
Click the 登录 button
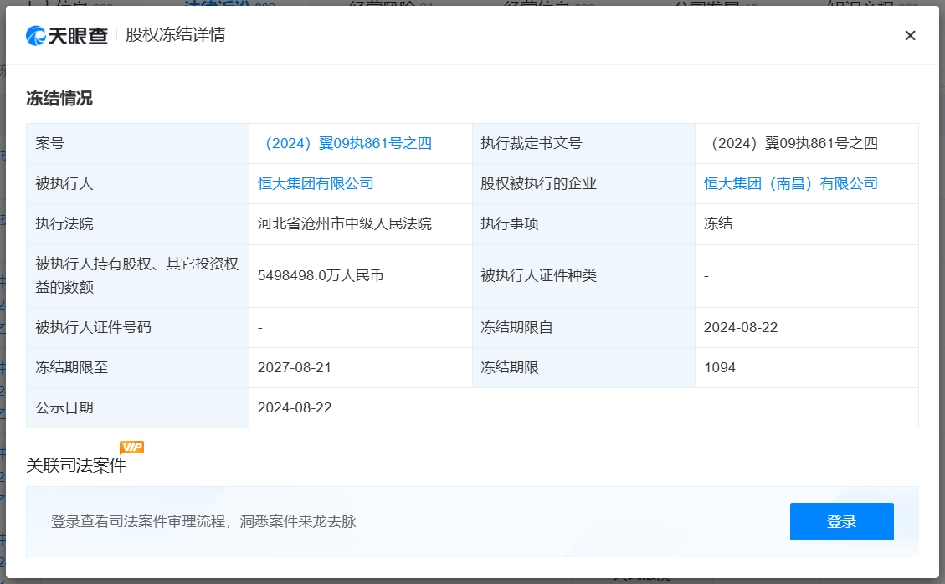coord(841,521)
